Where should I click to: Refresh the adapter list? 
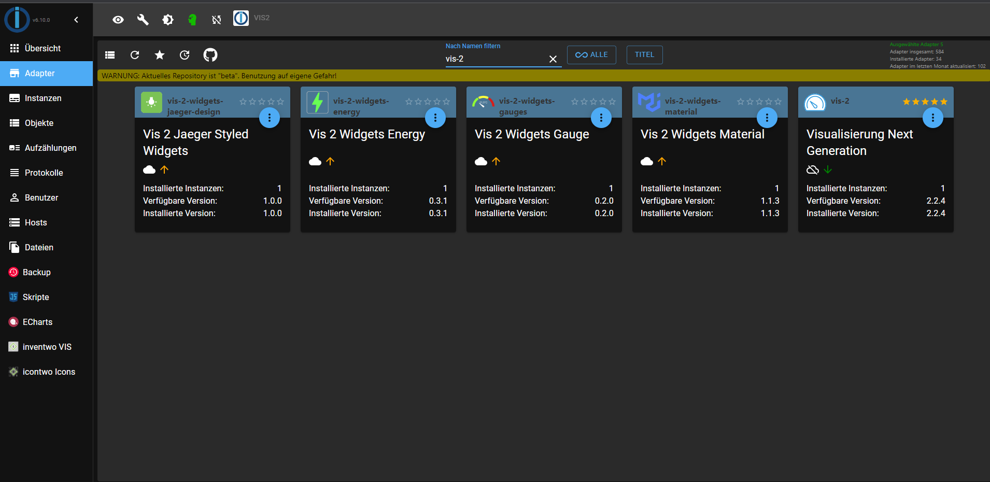(135, 55)
